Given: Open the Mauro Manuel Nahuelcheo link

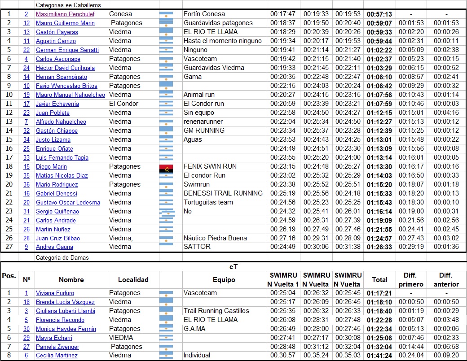Looking at the screenshot, I should [x=70, y=95].
